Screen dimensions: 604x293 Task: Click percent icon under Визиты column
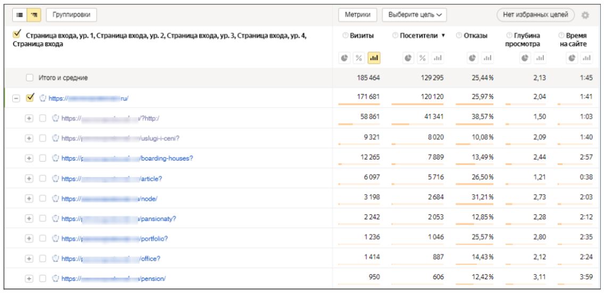[x=359, y=58]
